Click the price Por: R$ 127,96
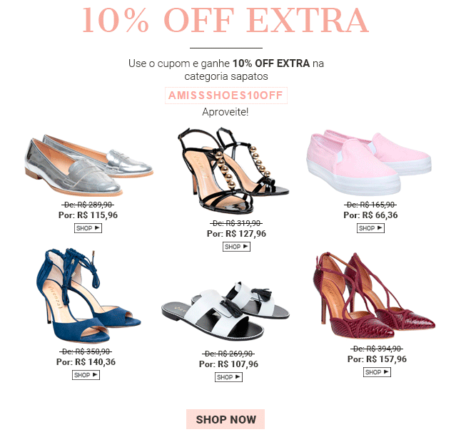 point(236,234)
